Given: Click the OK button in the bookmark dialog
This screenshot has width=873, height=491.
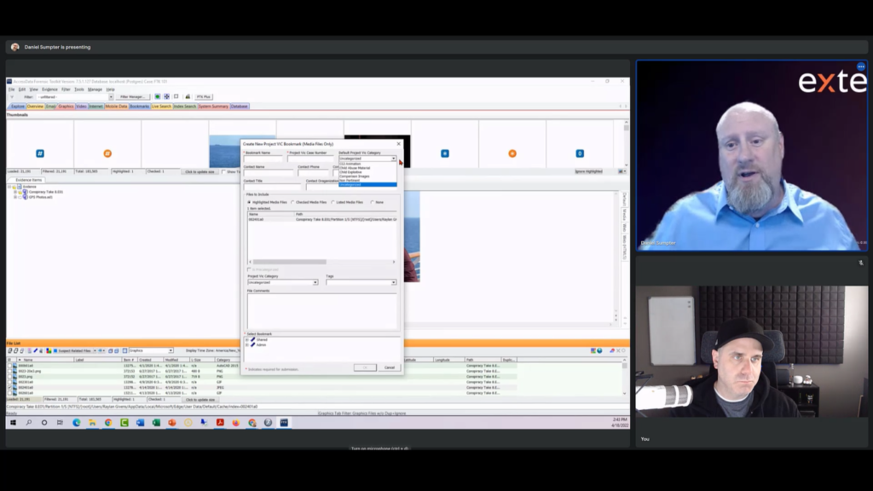Looking at the screenshot, I should pos(365,368).
